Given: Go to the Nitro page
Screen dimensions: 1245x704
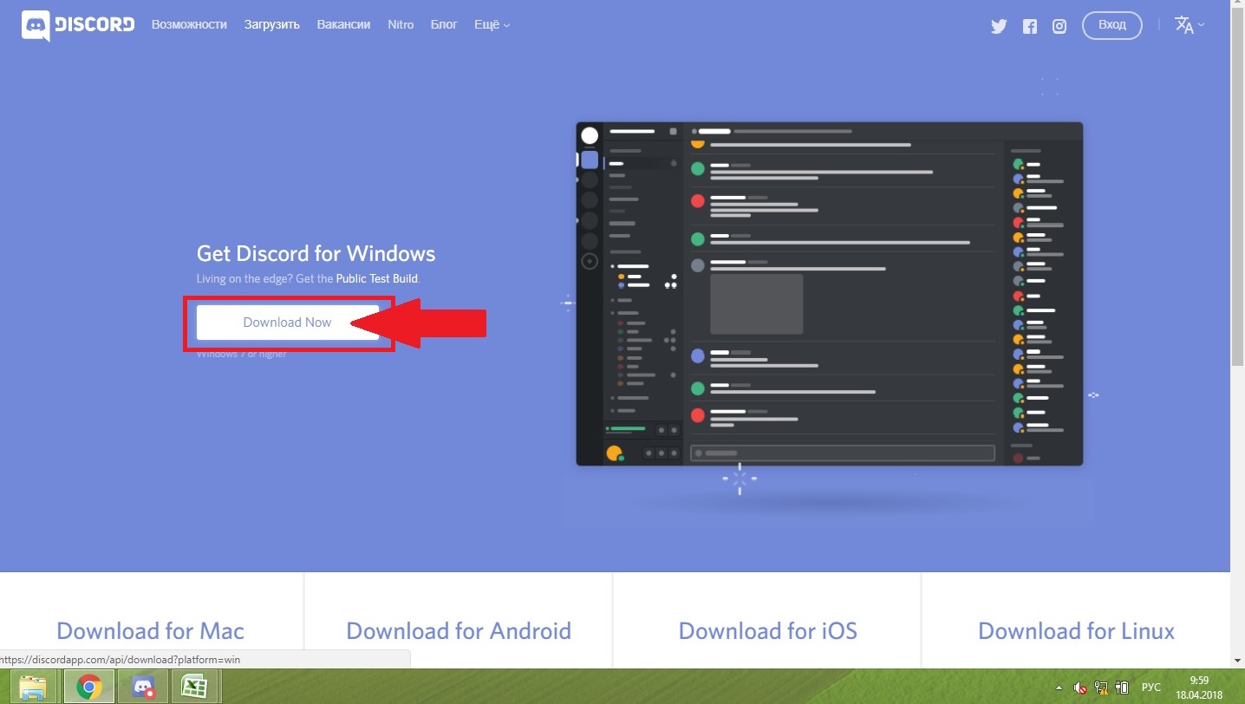Looking at the screenshot, I should [x=401, y=24].
